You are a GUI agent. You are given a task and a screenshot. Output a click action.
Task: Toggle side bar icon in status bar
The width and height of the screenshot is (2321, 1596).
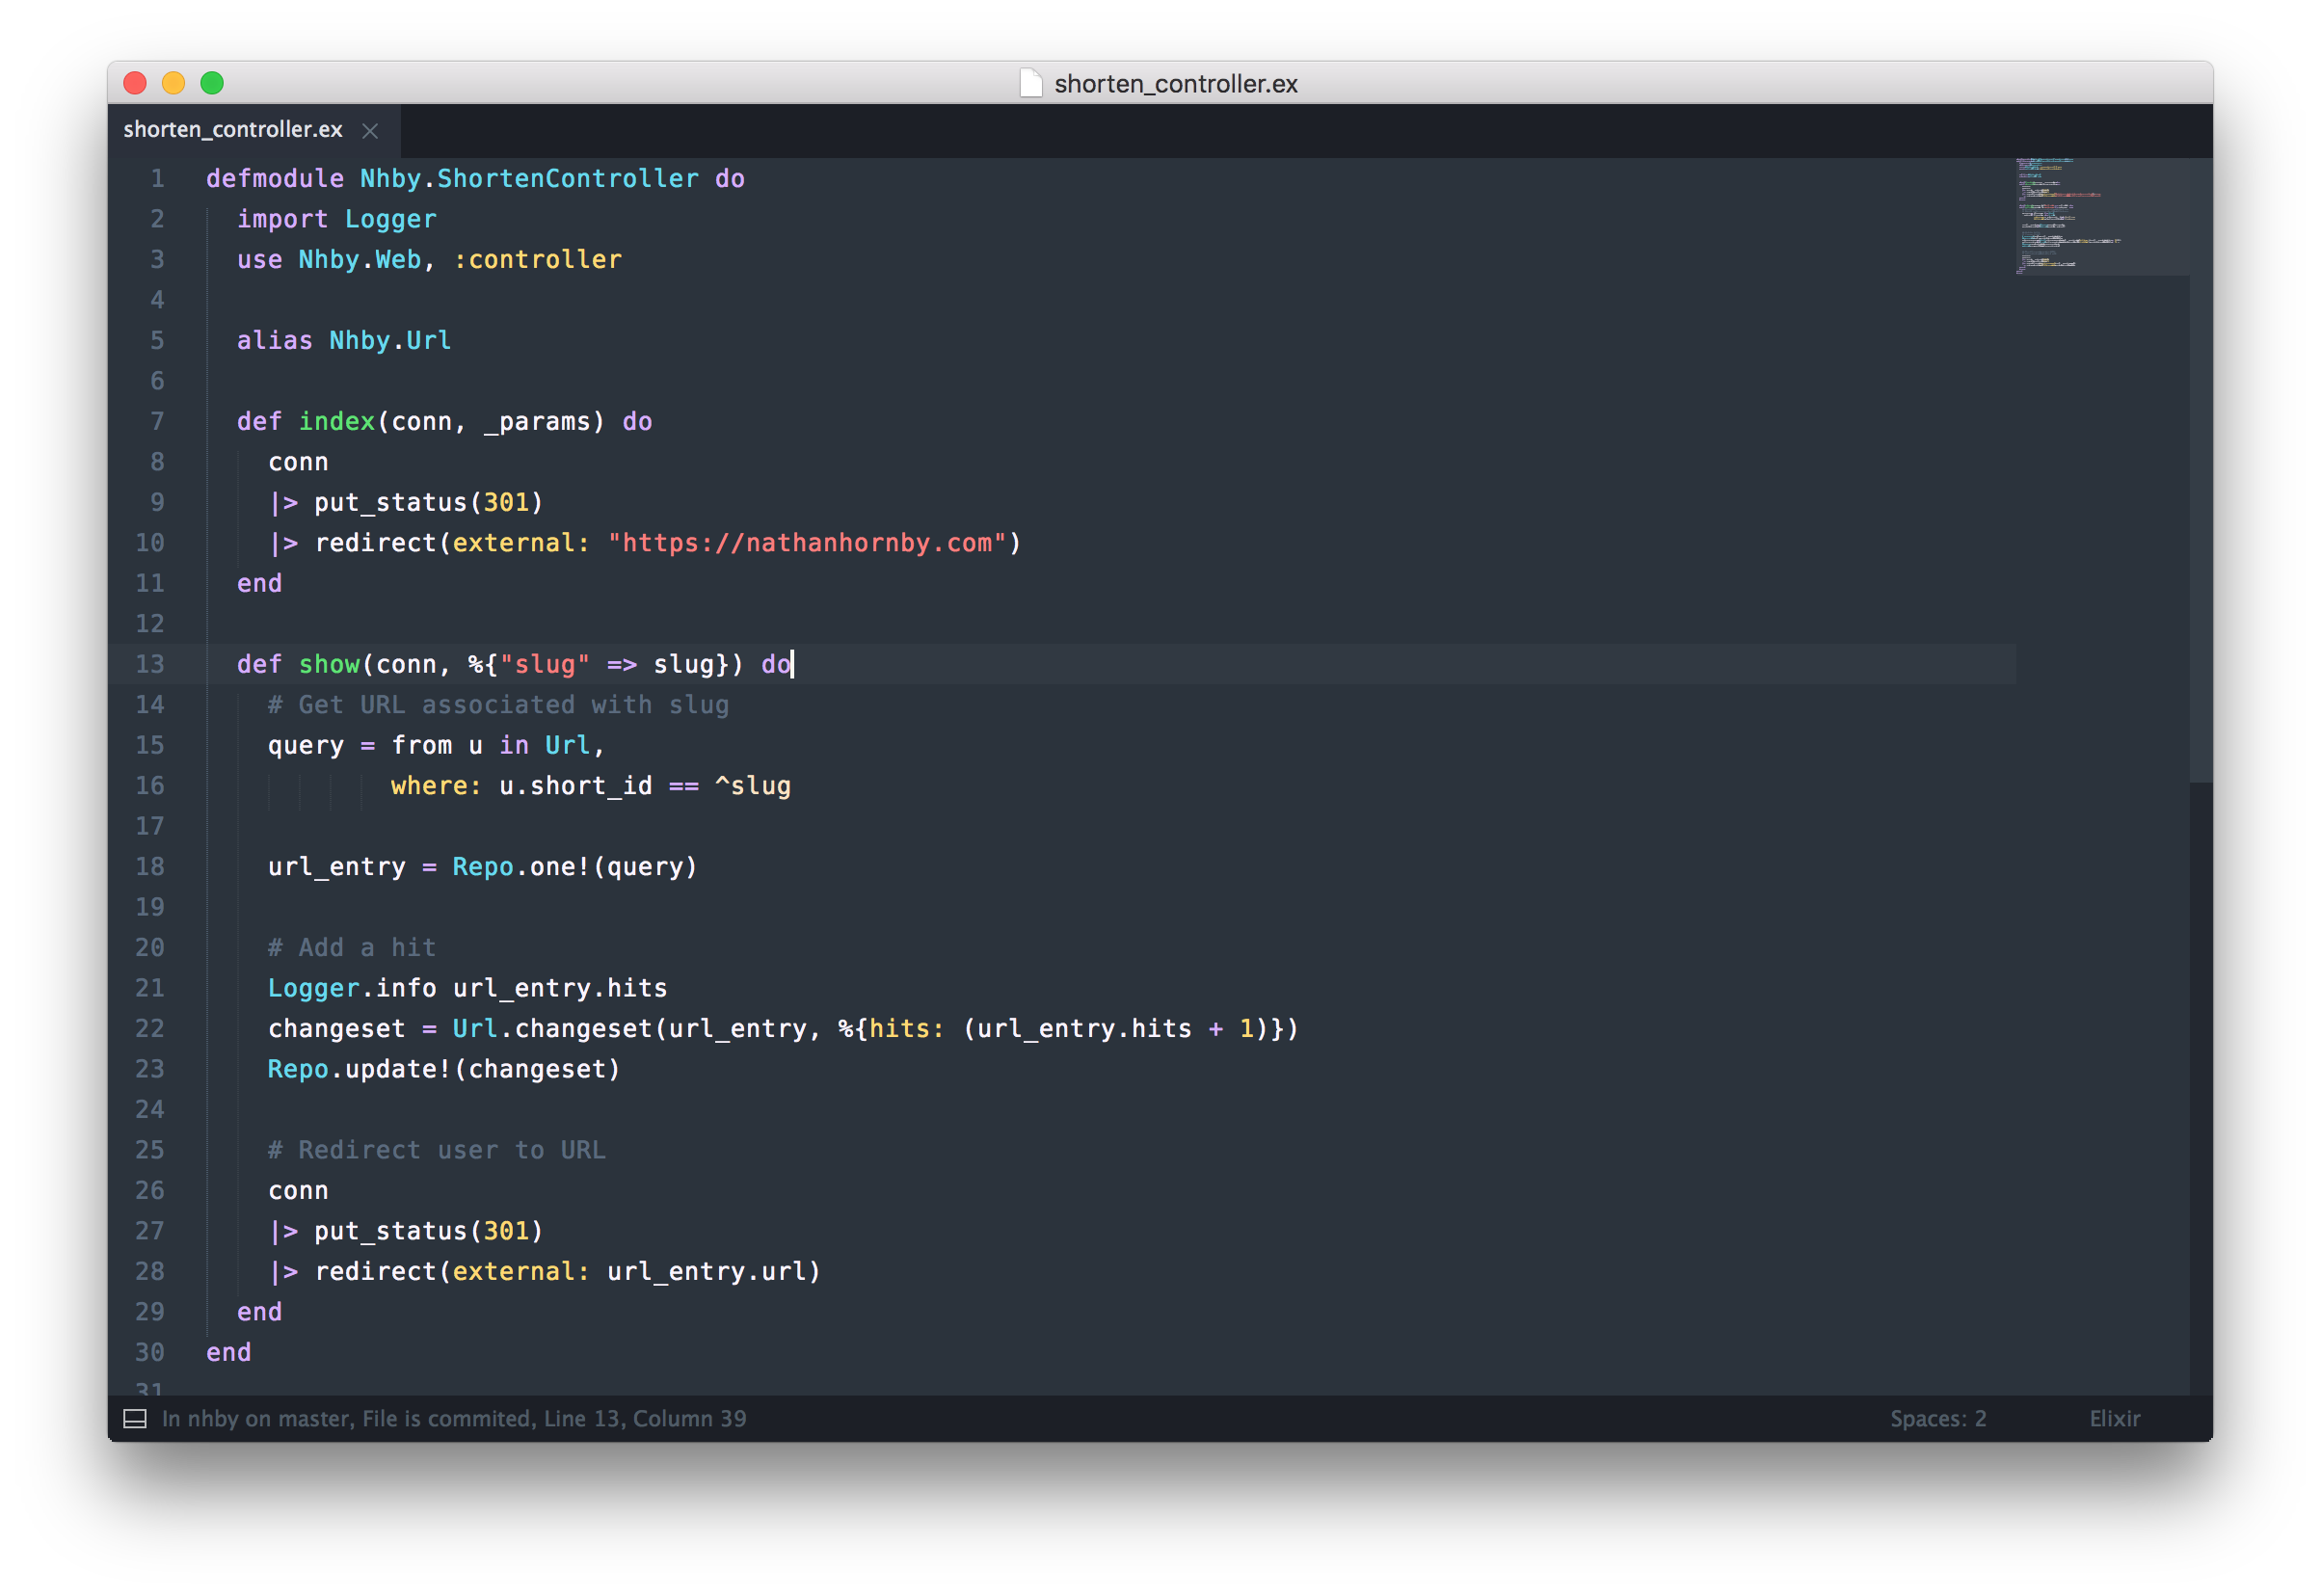[135, 1418]
